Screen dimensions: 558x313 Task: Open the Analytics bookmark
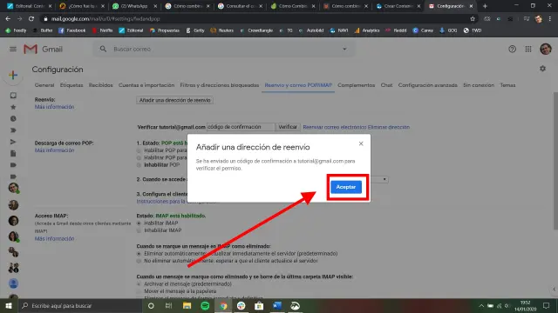click(x=367, y=30)
